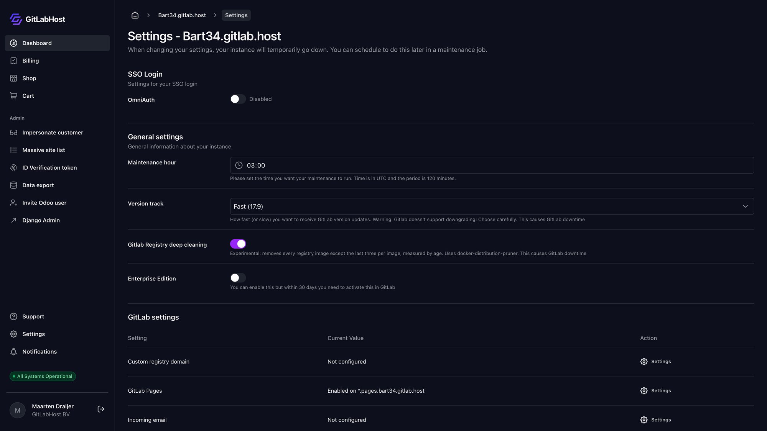Enable Enterprise Edition
This screenshot has width=767, height=431.
(x=238, y=278)
